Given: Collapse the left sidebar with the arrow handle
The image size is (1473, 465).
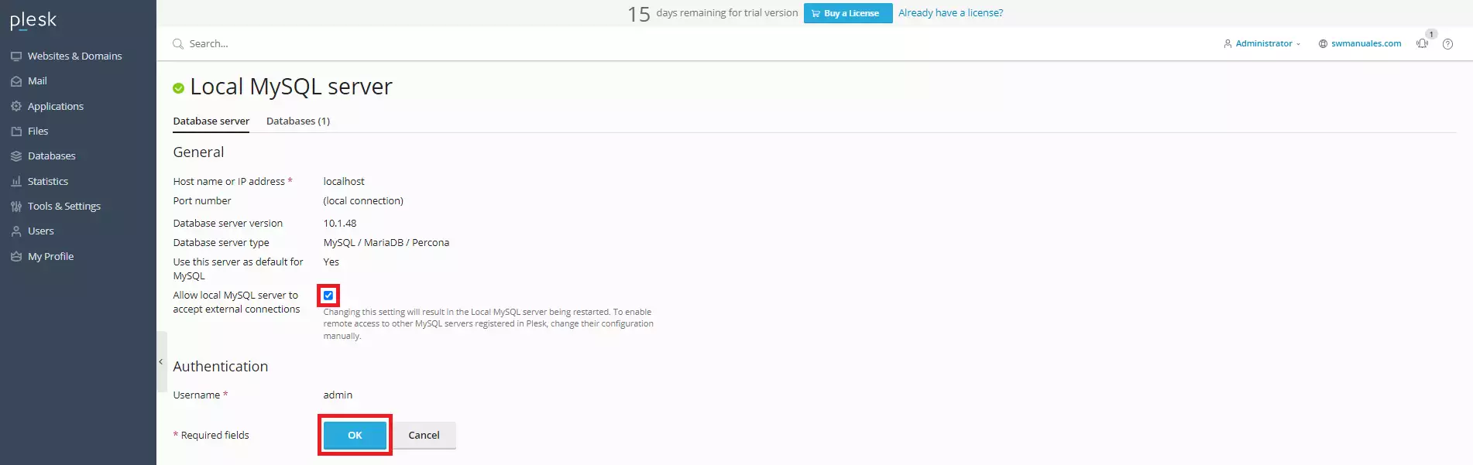Looking at the screenshot, I should coord(161,361).
